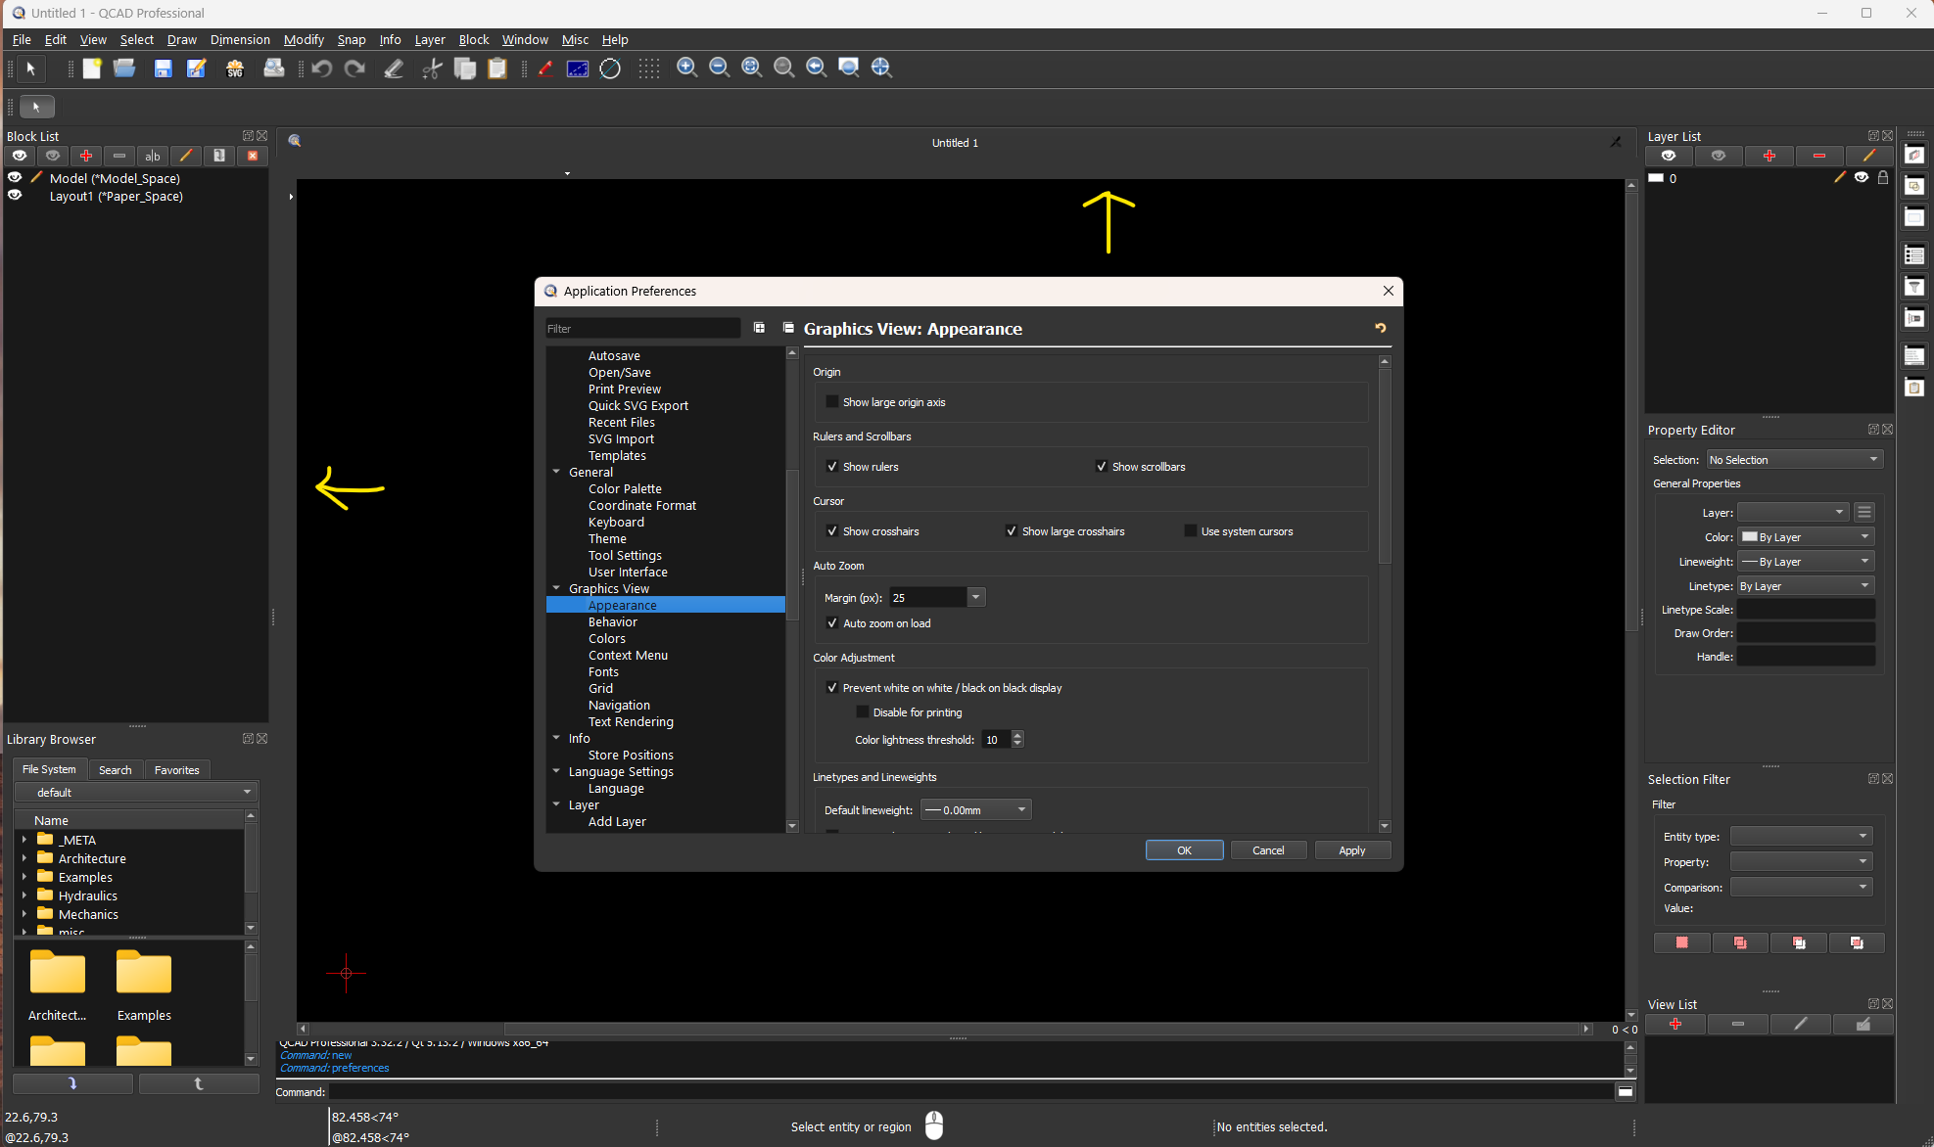The height and width of the screenshot is (1147, 1934).
Task: Click the SVG export icon
Action: coord(235,68)
